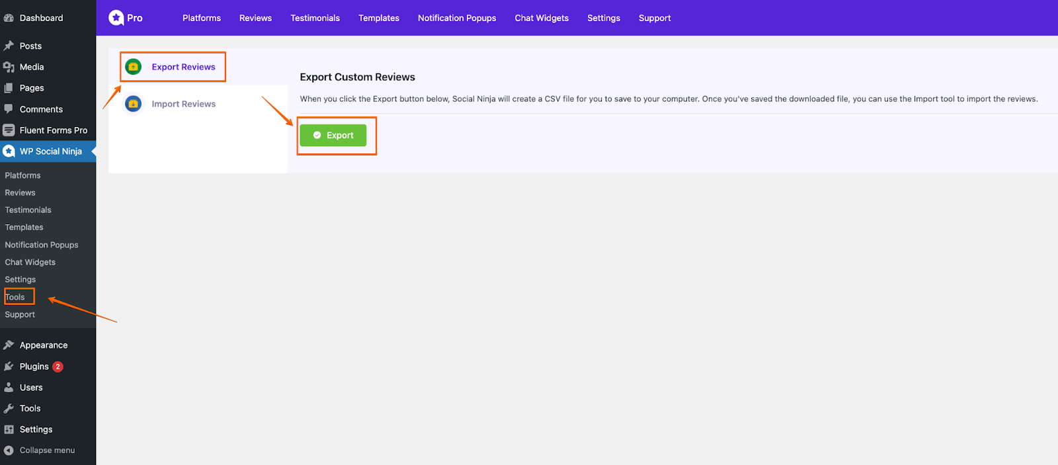Open Chat Widgets in top navigation
The width and height of the screenshot is (1058, 465).
click(x=542, y=18)
